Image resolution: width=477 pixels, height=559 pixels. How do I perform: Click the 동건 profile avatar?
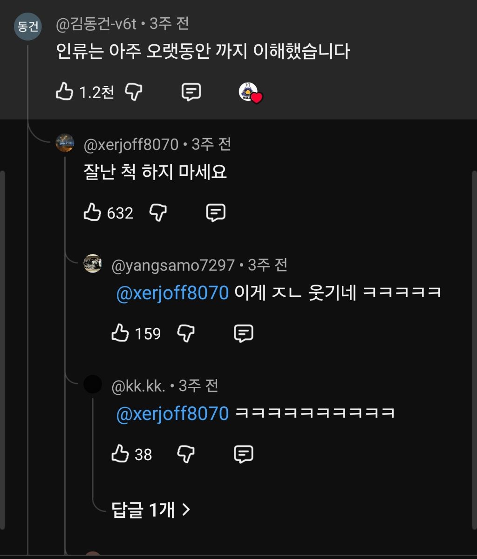pos(28,27)
